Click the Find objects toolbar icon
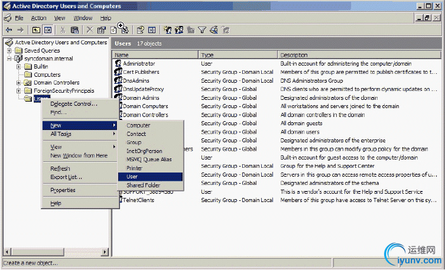 [x=214, y=30]
